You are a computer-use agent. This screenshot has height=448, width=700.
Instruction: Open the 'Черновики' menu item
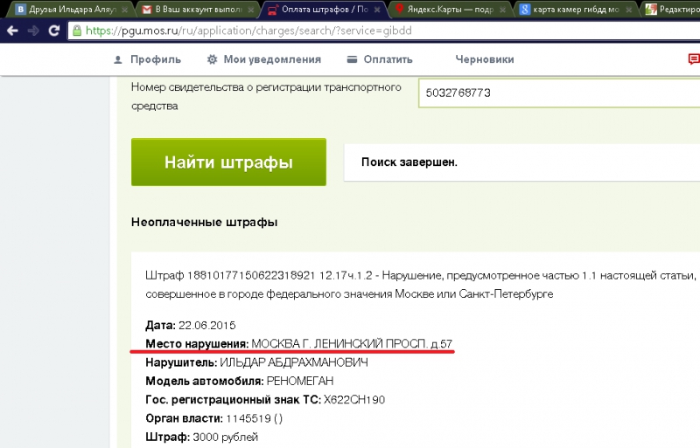point(485,59)
